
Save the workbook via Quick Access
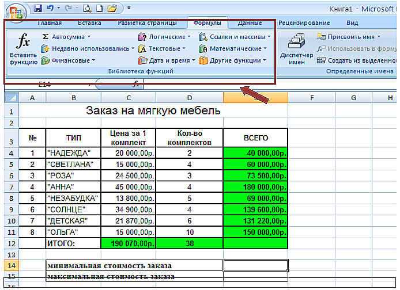pyautogui.click(x=37, y=9)
